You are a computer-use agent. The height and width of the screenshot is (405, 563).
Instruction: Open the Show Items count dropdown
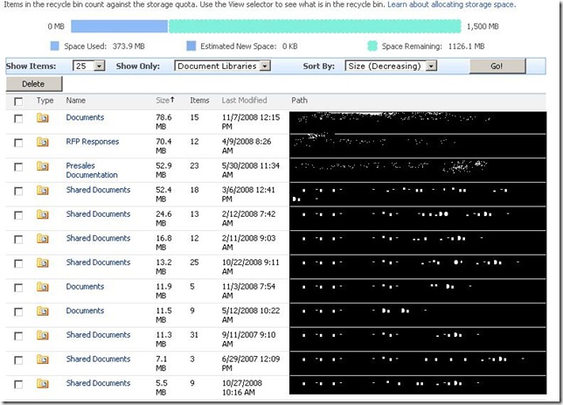click(x=88, y=66)
